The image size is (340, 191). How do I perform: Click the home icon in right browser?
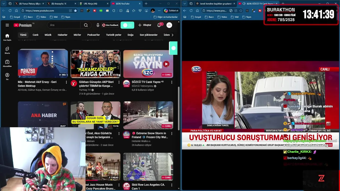pyautogui.click(x=197, y=11)
